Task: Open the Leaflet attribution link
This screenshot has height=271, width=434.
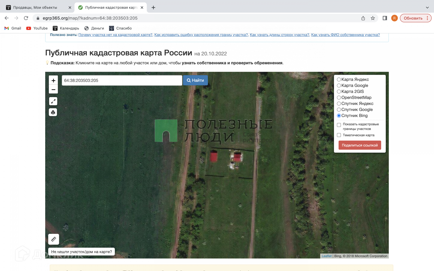Action: point(327,256)
